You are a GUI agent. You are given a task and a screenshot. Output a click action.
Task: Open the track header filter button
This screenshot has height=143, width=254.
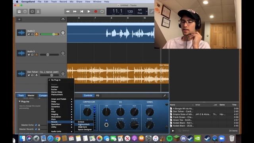63,19
